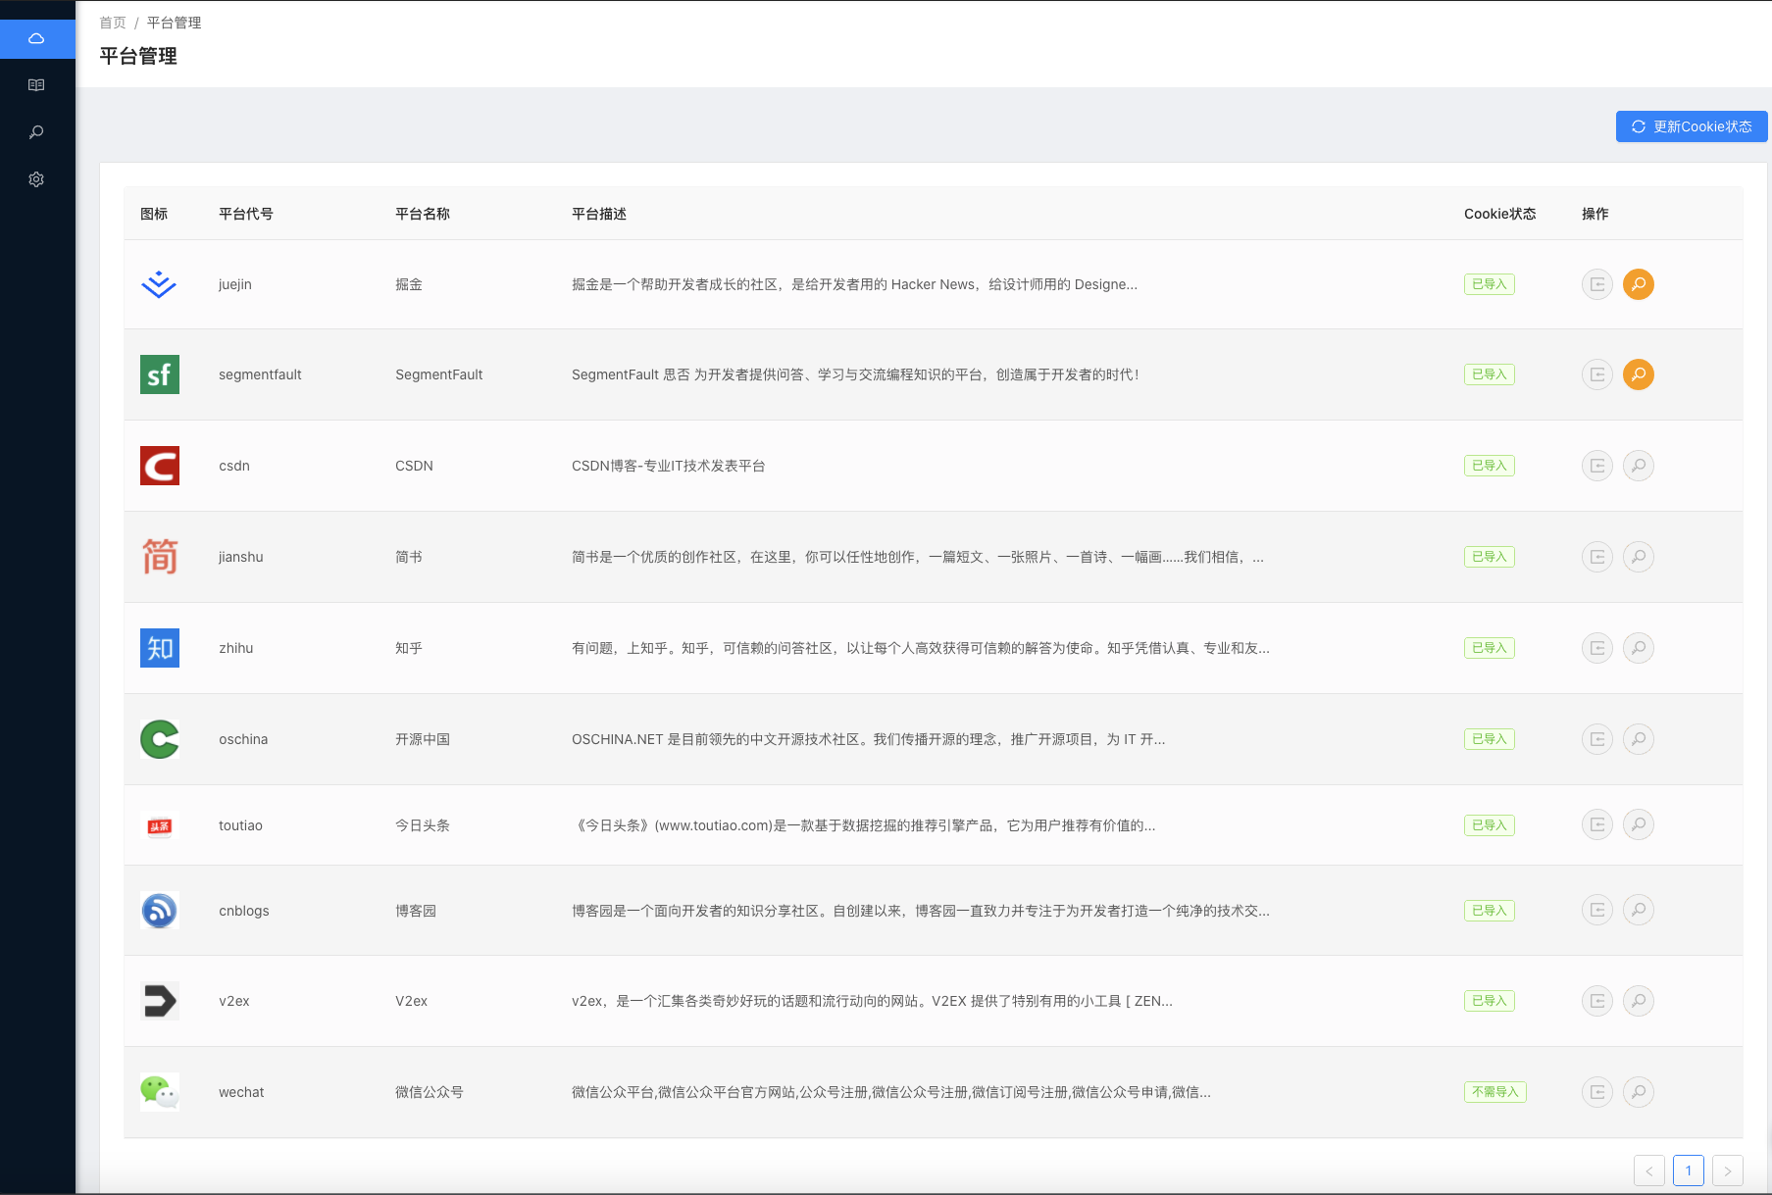
Task: Click the search icon for cnblogs row
Action: pos(1639,911)
